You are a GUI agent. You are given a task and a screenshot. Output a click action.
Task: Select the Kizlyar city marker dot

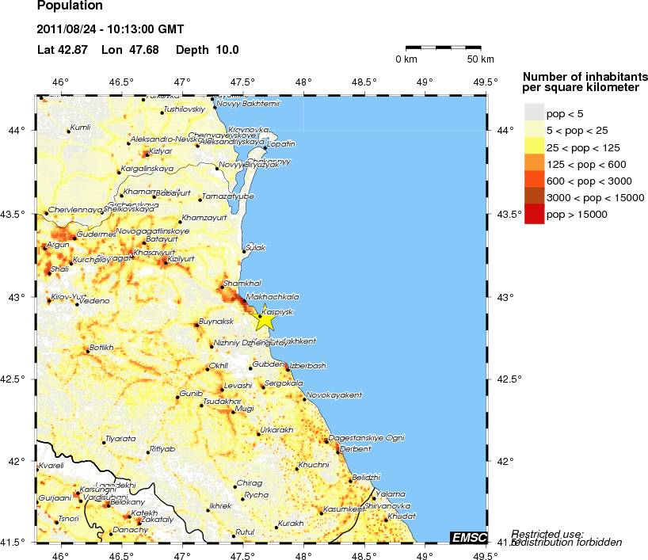click(146, 154)
